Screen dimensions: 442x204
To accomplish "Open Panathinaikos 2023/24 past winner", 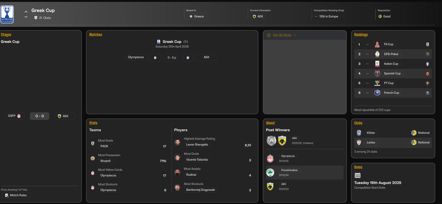I will [x=289, y=170].
